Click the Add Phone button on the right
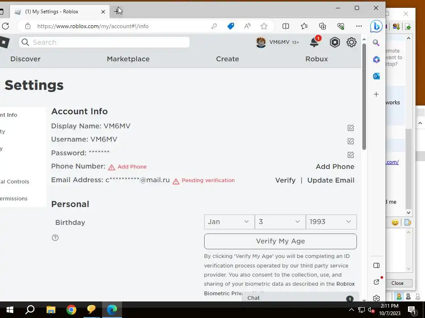Screen dimensions: 425x318 click(335, 166)
